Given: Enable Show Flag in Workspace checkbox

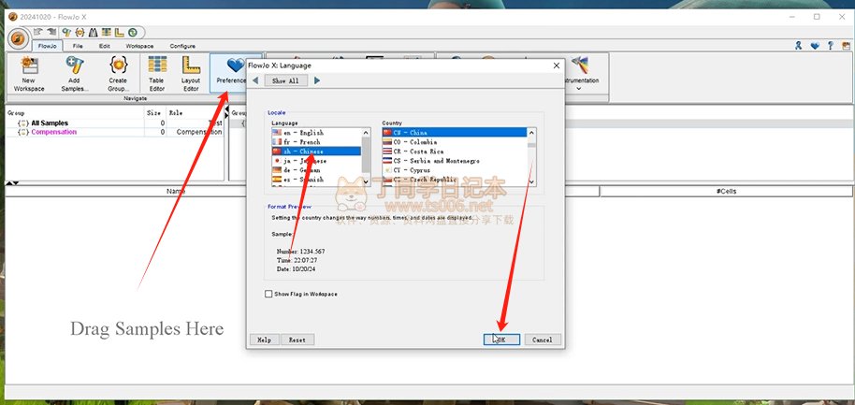Looking at the screenshot, I should (268, 294).
